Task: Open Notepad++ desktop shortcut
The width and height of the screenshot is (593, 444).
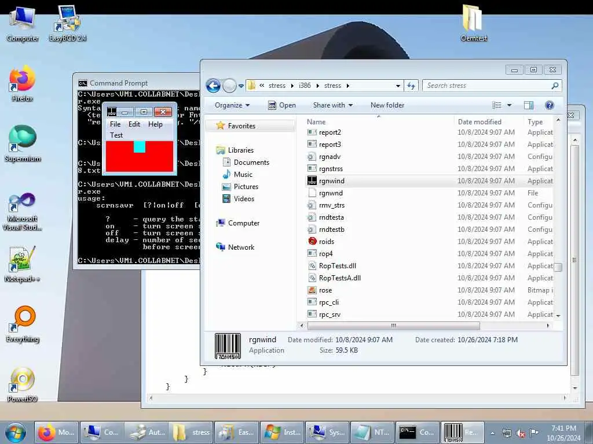Action: pos(23,264)
